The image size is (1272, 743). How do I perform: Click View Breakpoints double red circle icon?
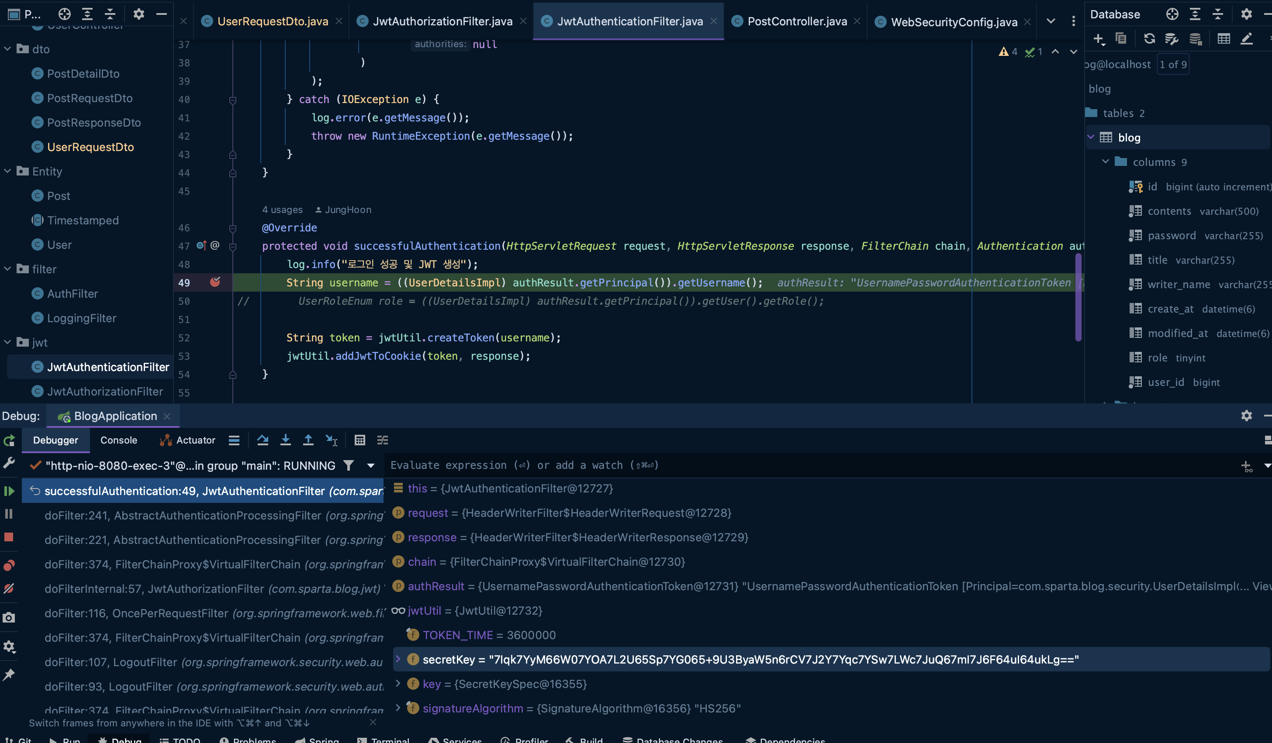[x=9, y=565]
